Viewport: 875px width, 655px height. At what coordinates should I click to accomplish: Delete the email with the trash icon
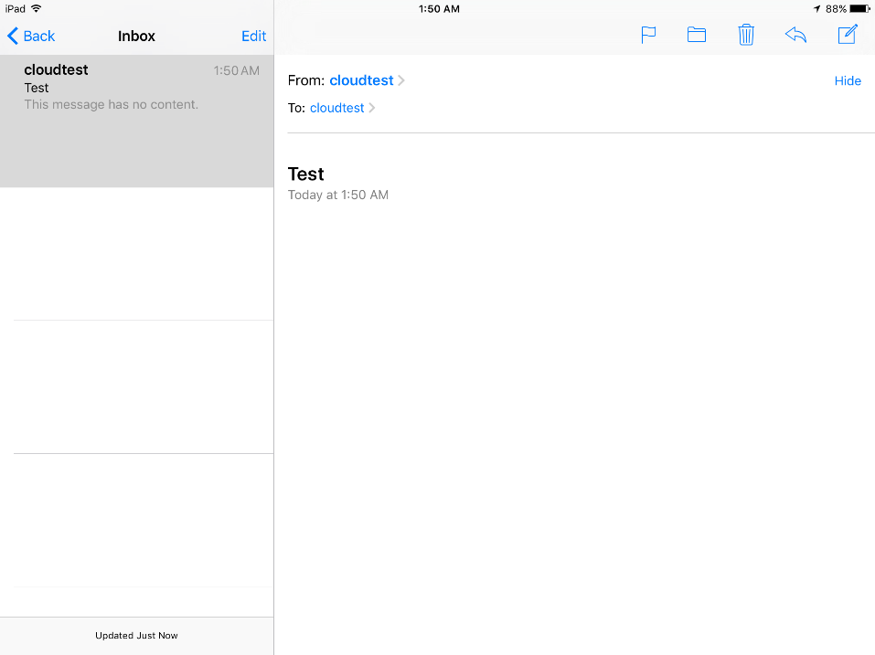(x=746, y=36)
